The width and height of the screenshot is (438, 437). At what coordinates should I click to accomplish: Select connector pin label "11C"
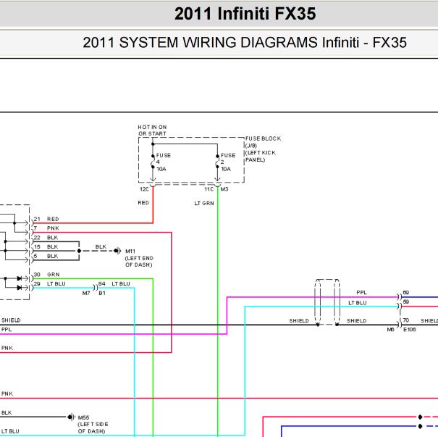(209, 189)
